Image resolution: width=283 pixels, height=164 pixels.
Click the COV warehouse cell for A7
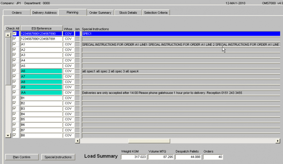tap(68, 77)
